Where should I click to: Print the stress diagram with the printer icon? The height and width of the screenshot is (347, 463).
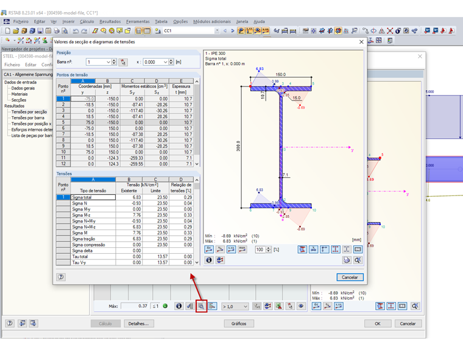pos(347,260)
